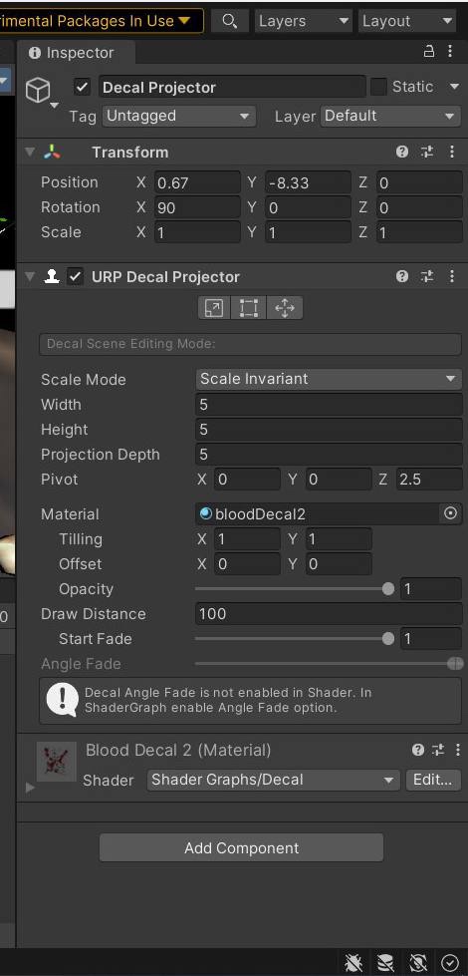Viewport: 468px width, 976px height.
Task: Lock the Inspector panel with padlock icon
Action: tap(429, 52)
